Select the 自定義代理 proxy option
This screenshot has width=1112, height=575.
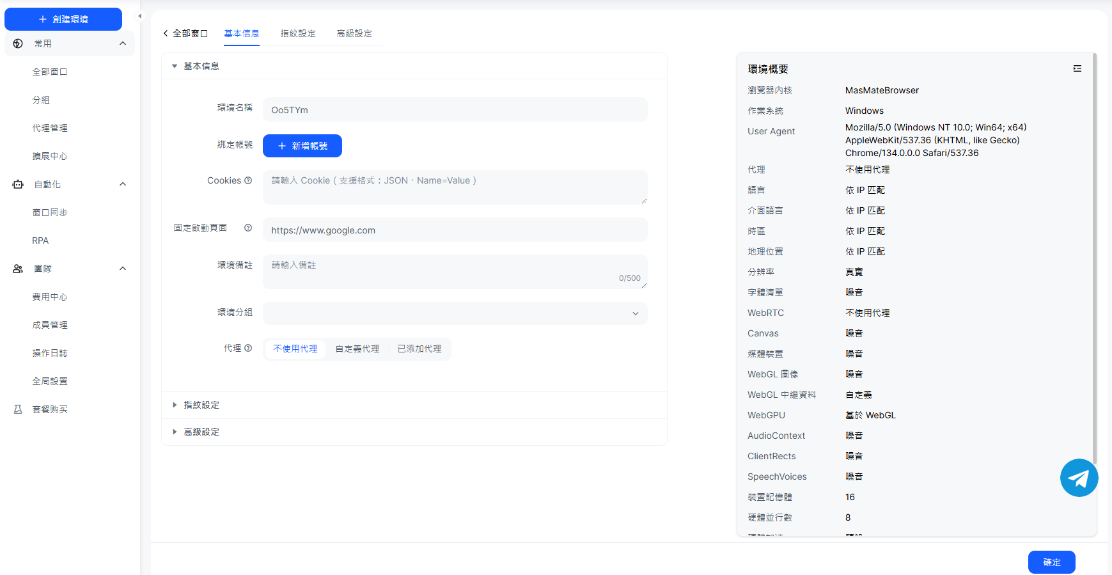click(357, 349)
